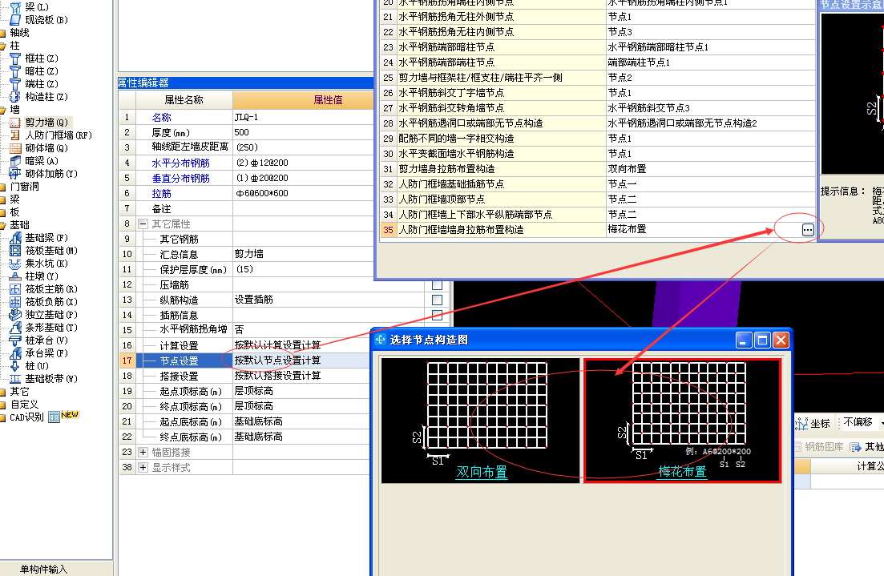Expand the 轴线 folder
Screen dimensions: 884x576
point(3,33)
